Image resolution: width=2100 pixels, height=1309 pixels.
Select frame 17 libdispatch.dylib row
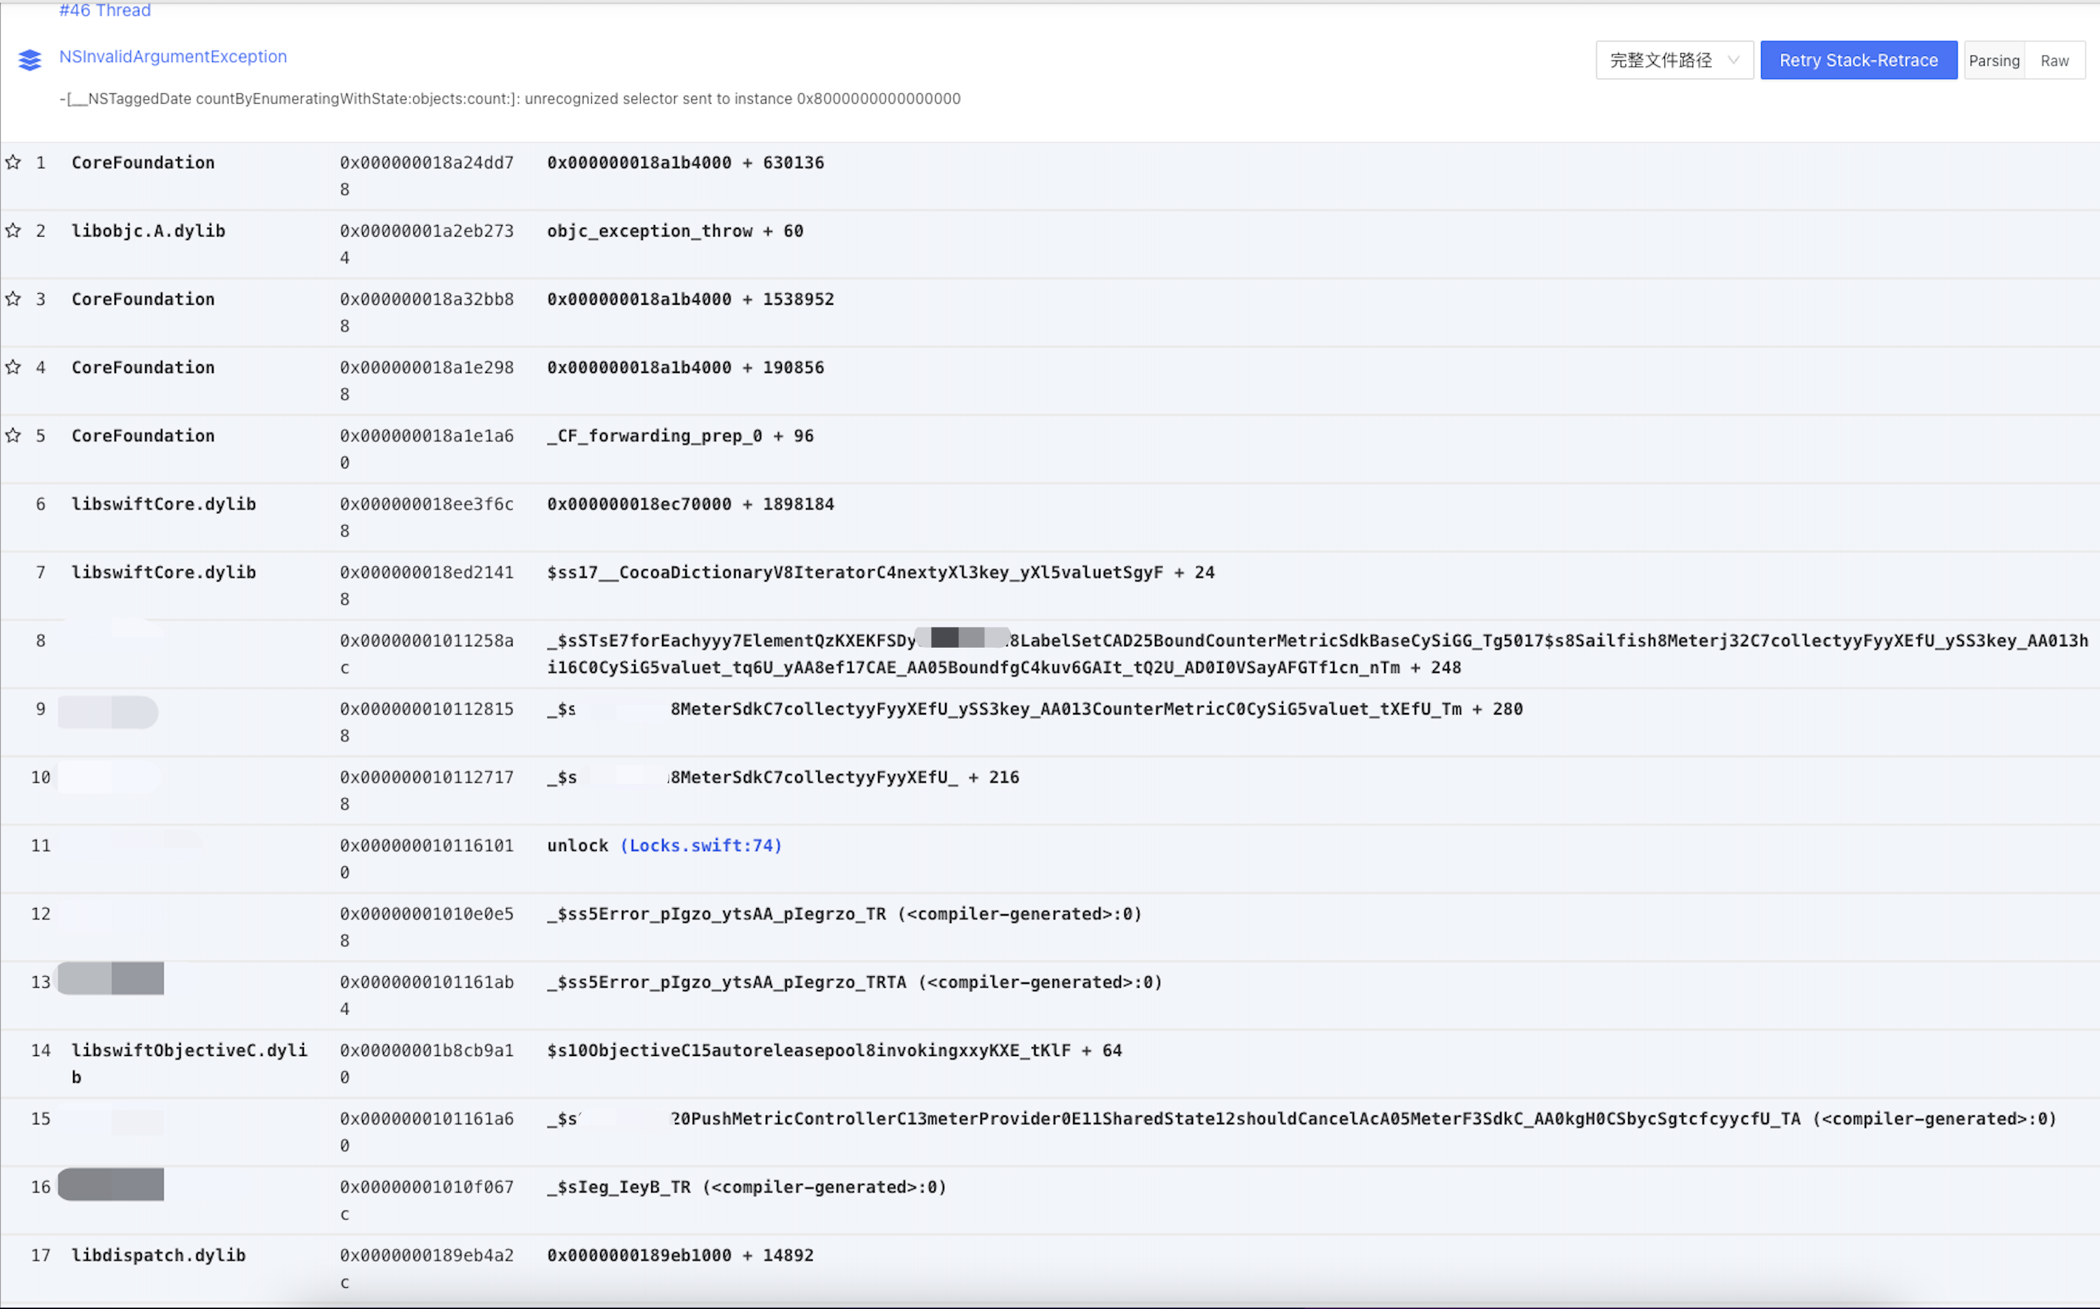158,1254
